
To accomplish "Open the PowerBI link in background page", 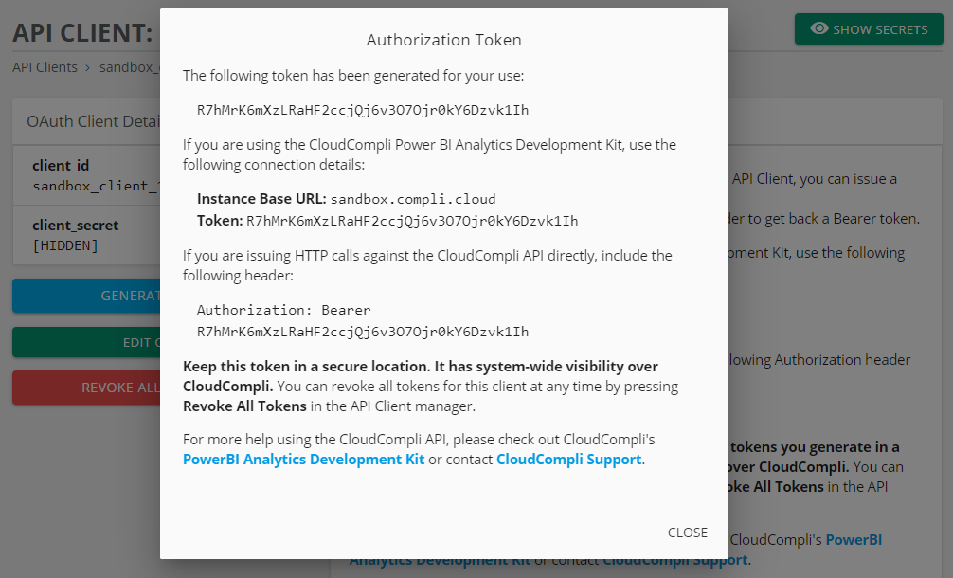I will 854,540.
